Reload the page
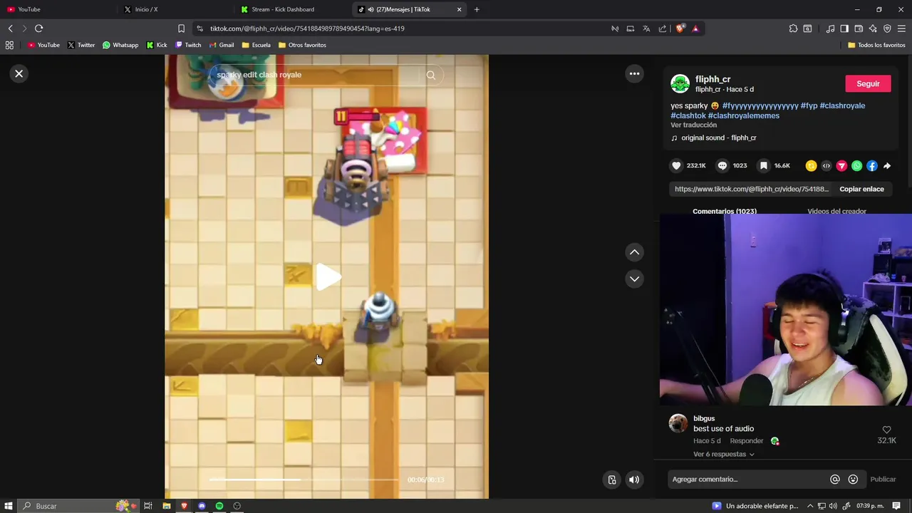This screenshot has height=513, width=912. point(38,28)
